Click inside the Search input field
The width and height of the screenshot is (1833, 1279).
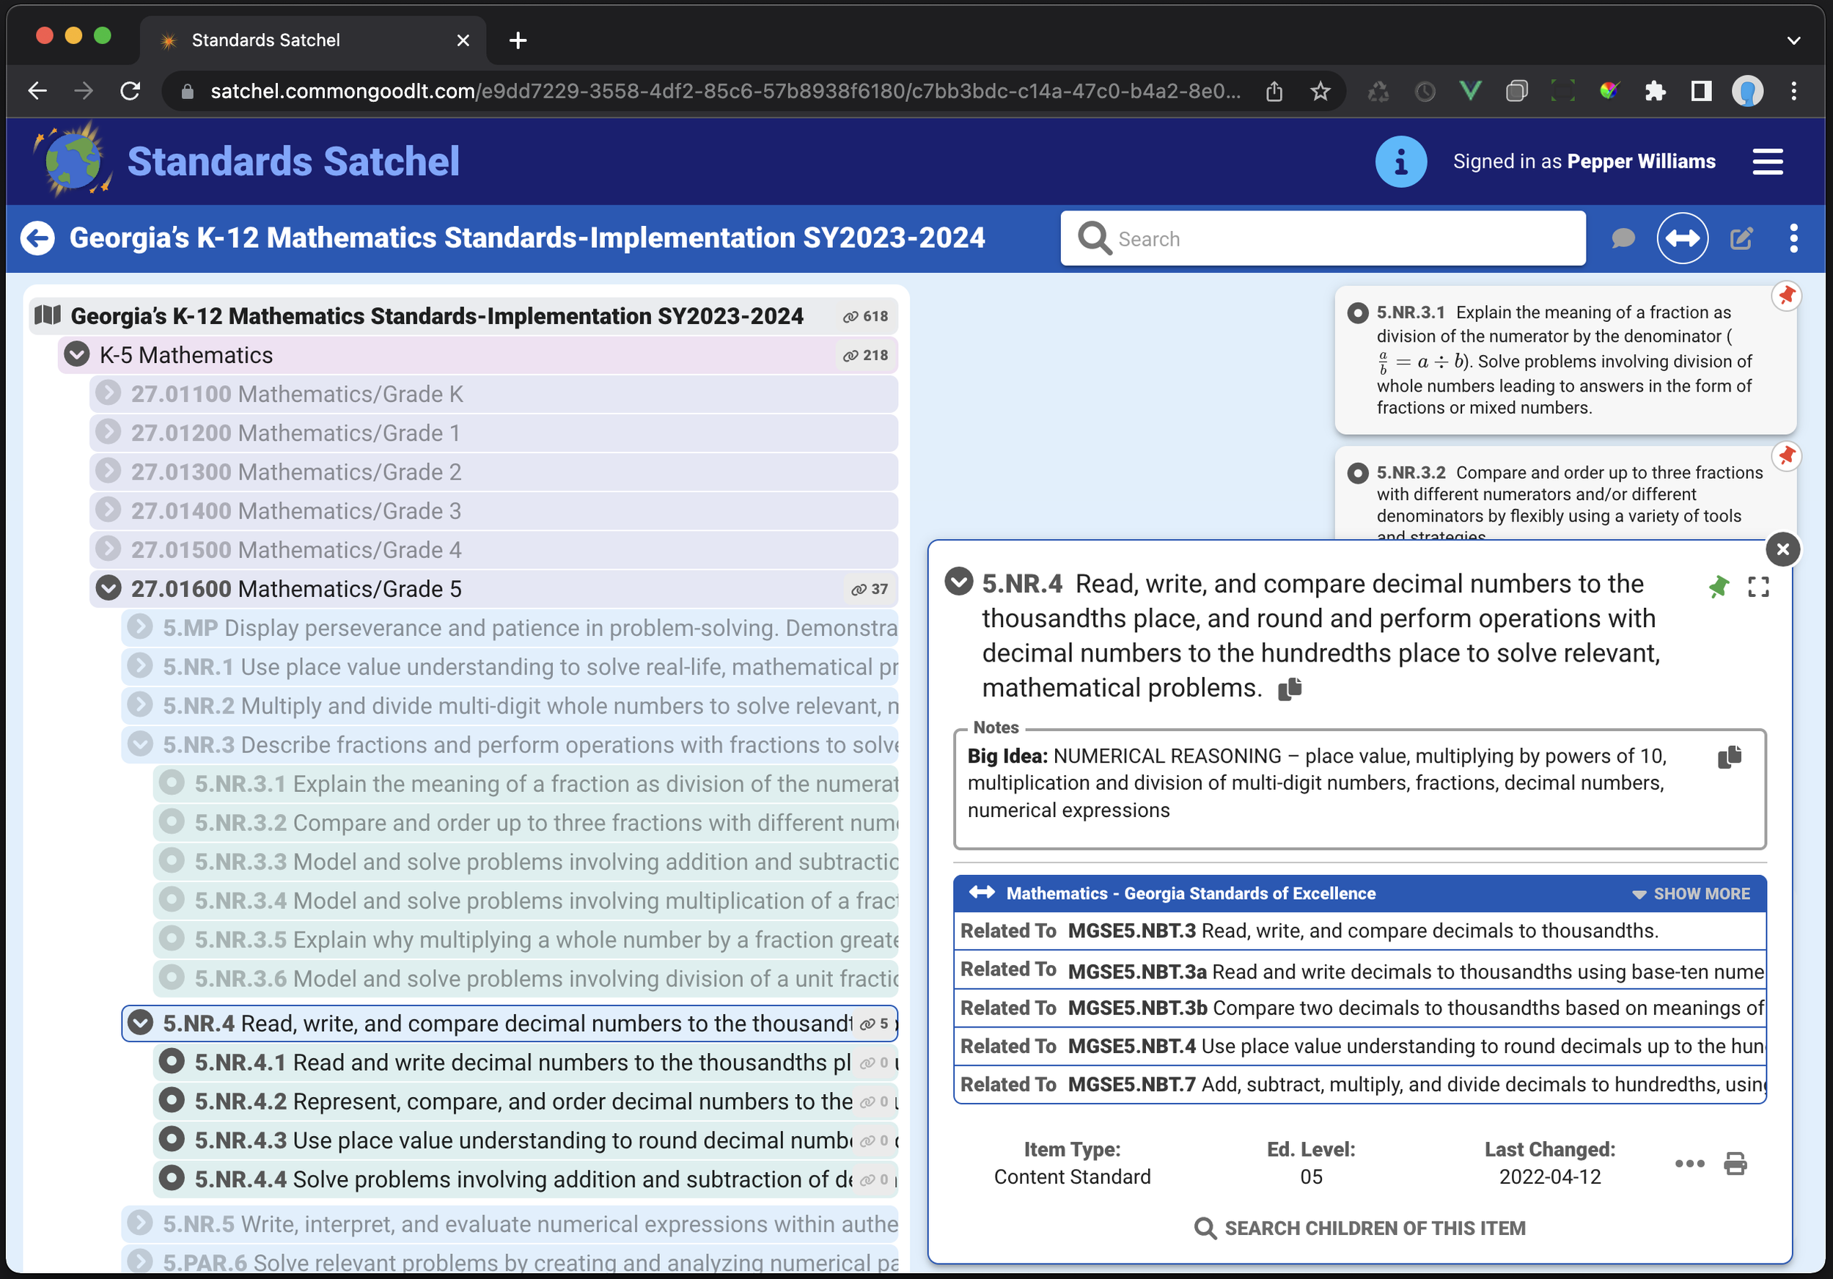point(1321,238)
